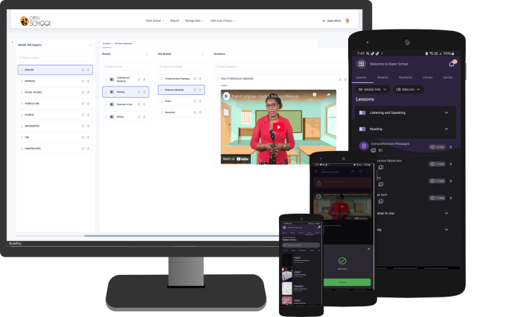Viewport: 525px width, 317px height.
Task: Edit the SOCIAL STUDIES subject
Action: pos(82,92)
